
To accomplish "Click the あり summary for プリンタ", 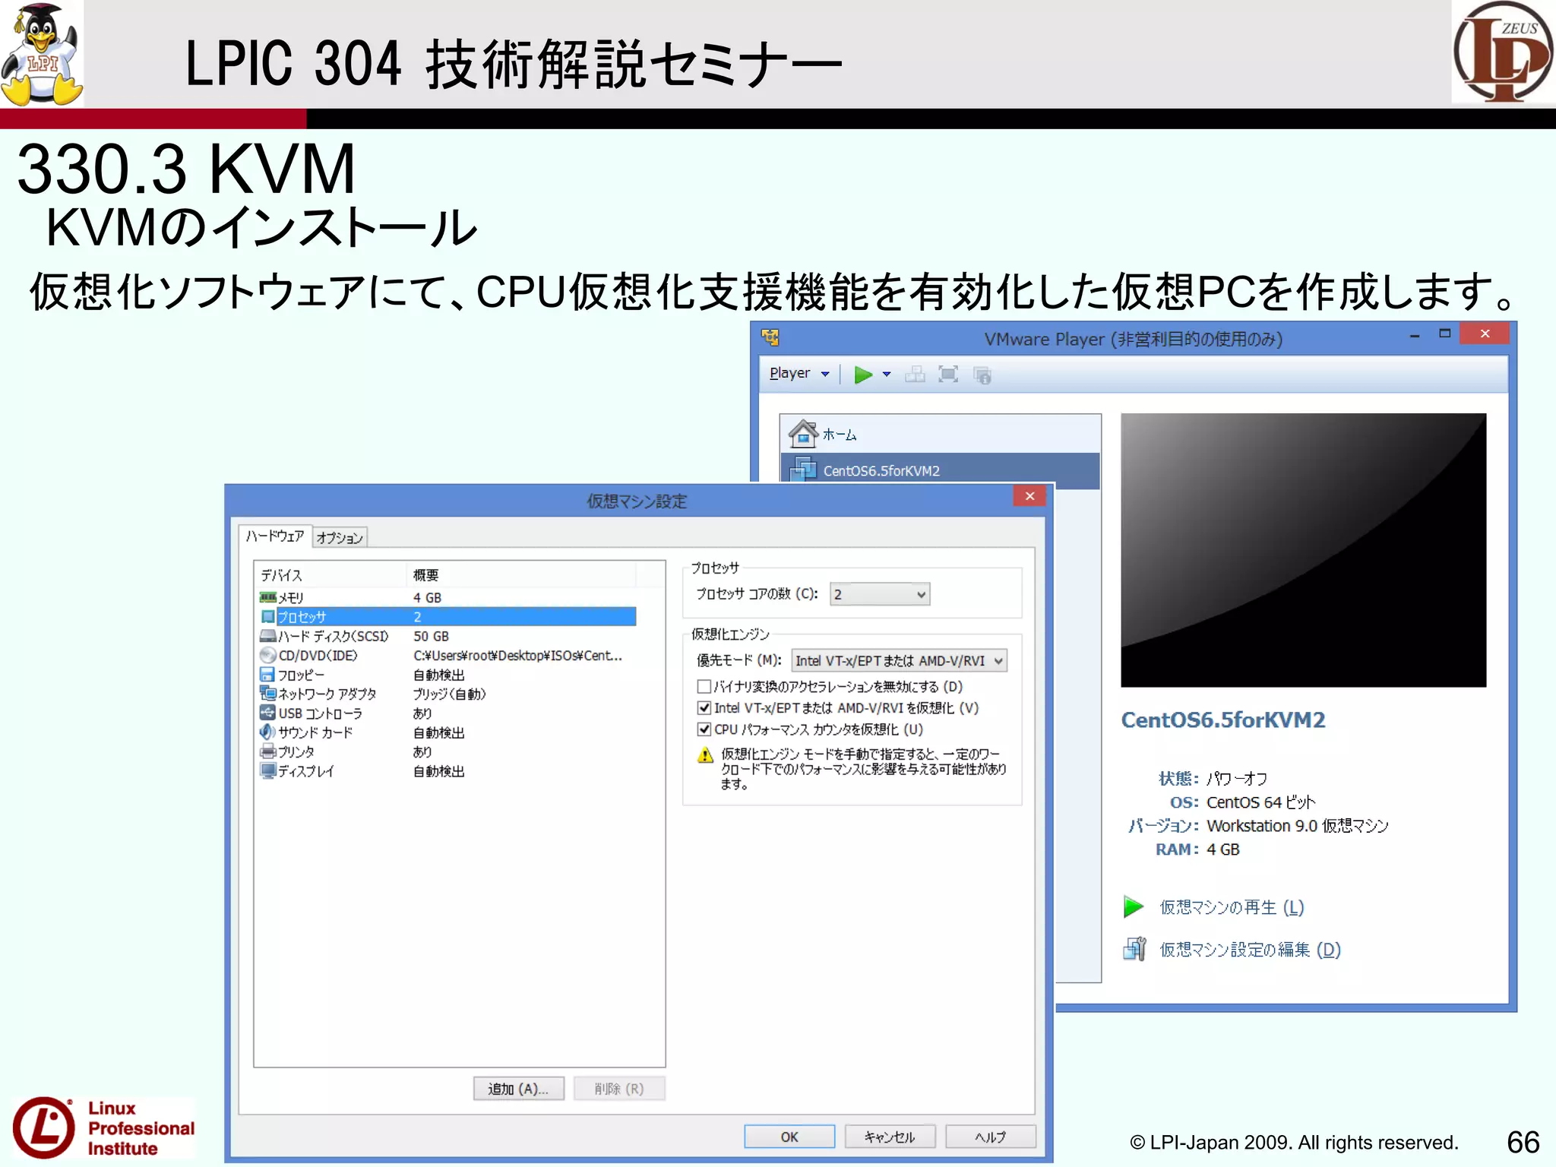I will coord(422,751).
